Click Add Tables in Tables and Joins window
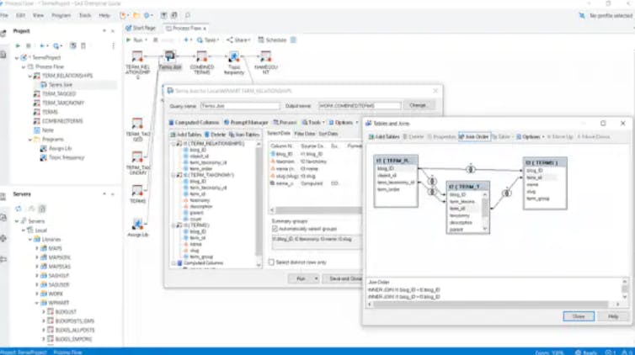The image size is (635, 355). (x=384, y=136)
